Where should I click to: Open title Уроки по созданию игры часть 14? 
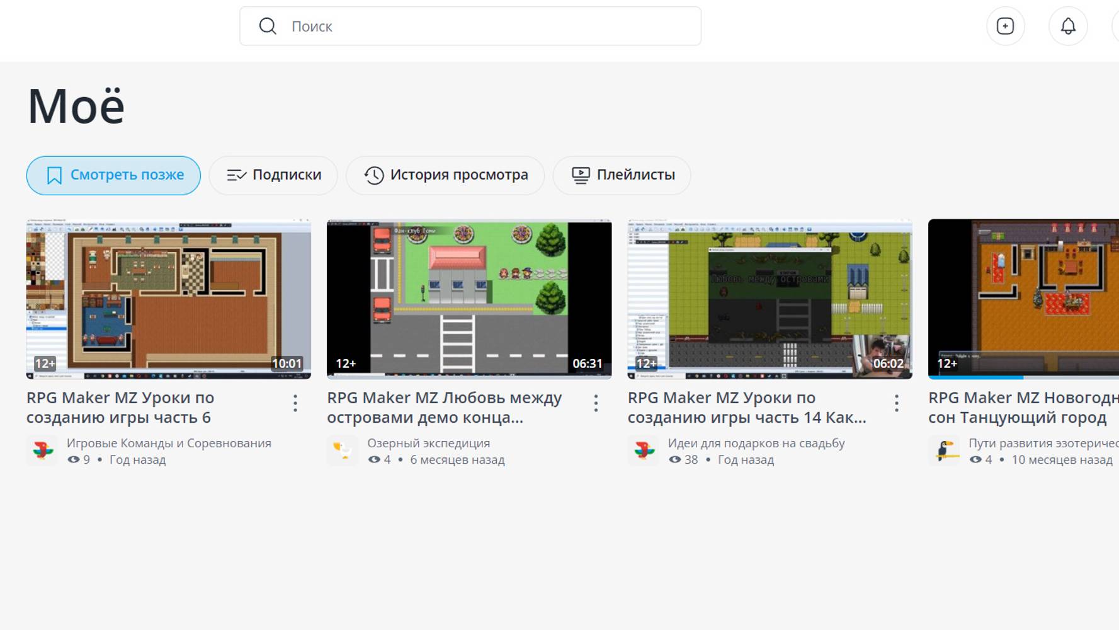click(747, 408)
